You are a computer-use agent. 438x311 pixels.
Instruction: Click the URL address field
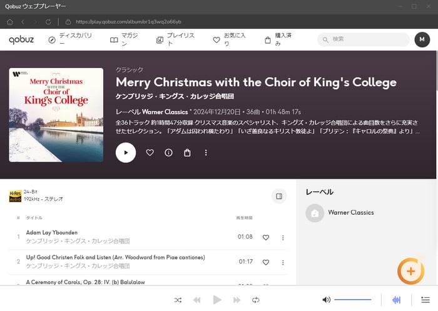pos(128,22)
